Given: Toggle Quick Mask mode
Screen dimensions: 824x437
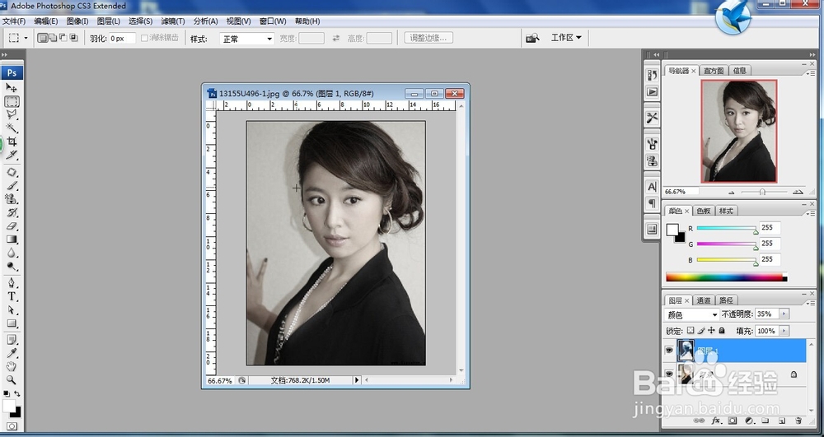Looking at the screenshot, I should [x=12, y=426].
